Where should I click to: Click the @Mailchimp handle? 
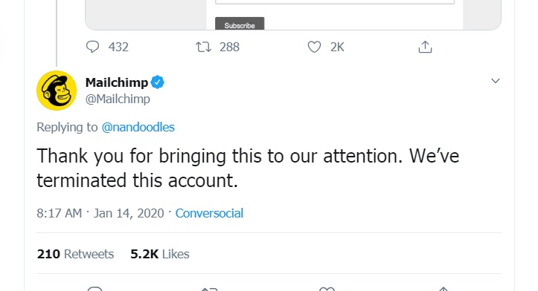click(x=118, y=99)
